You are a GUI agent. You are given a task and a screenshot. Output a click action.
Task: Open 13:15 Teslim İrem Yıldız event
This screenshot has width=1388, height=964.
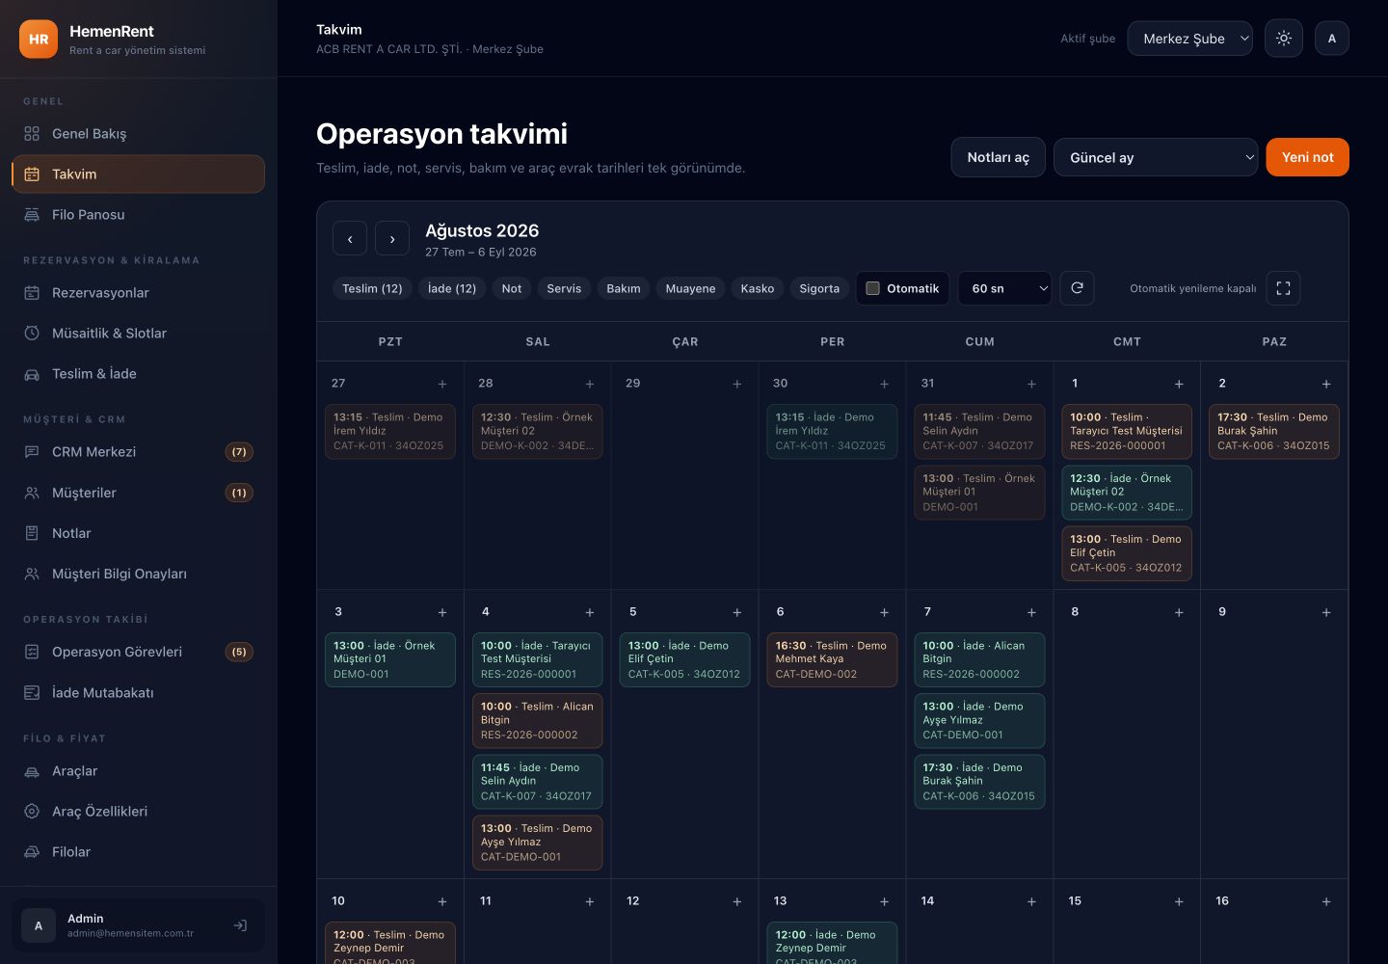390,431
